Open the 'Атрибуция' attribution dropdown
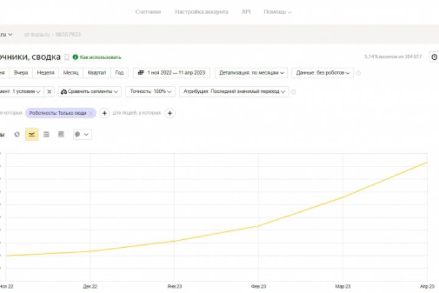The image size is (439, 293). [234, 92]
